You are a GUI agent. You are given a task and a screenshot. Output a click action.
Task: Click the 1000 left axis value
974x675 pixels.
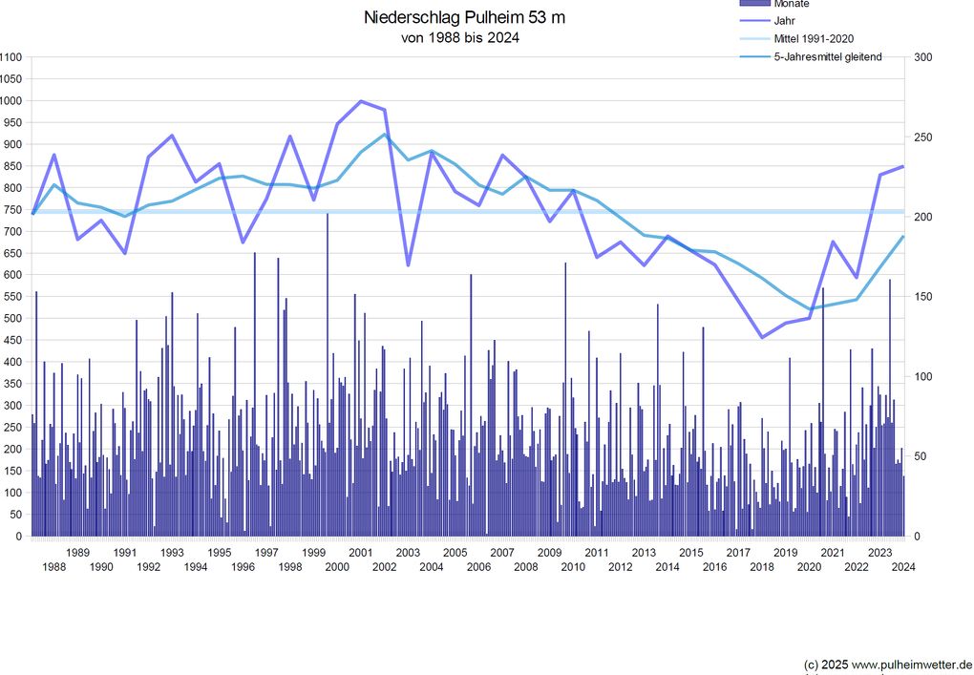[11, 100]
